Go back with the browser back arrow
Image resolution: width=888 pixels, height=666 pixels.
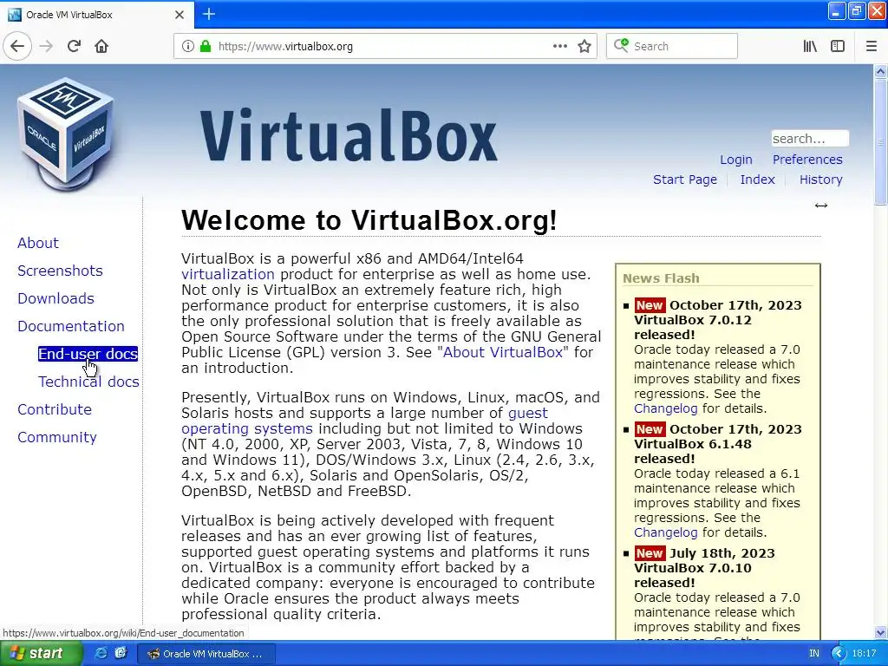click(17, 46)
